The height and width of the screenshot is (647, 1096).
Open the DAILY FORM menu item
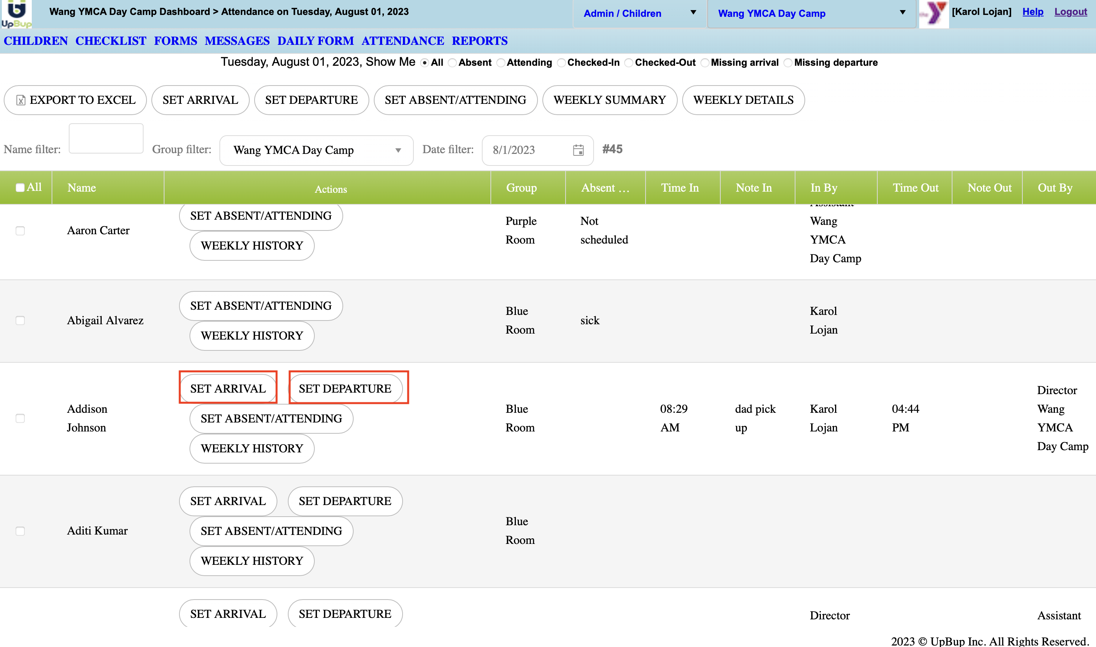pyautogui.click(x=315, y=41)
